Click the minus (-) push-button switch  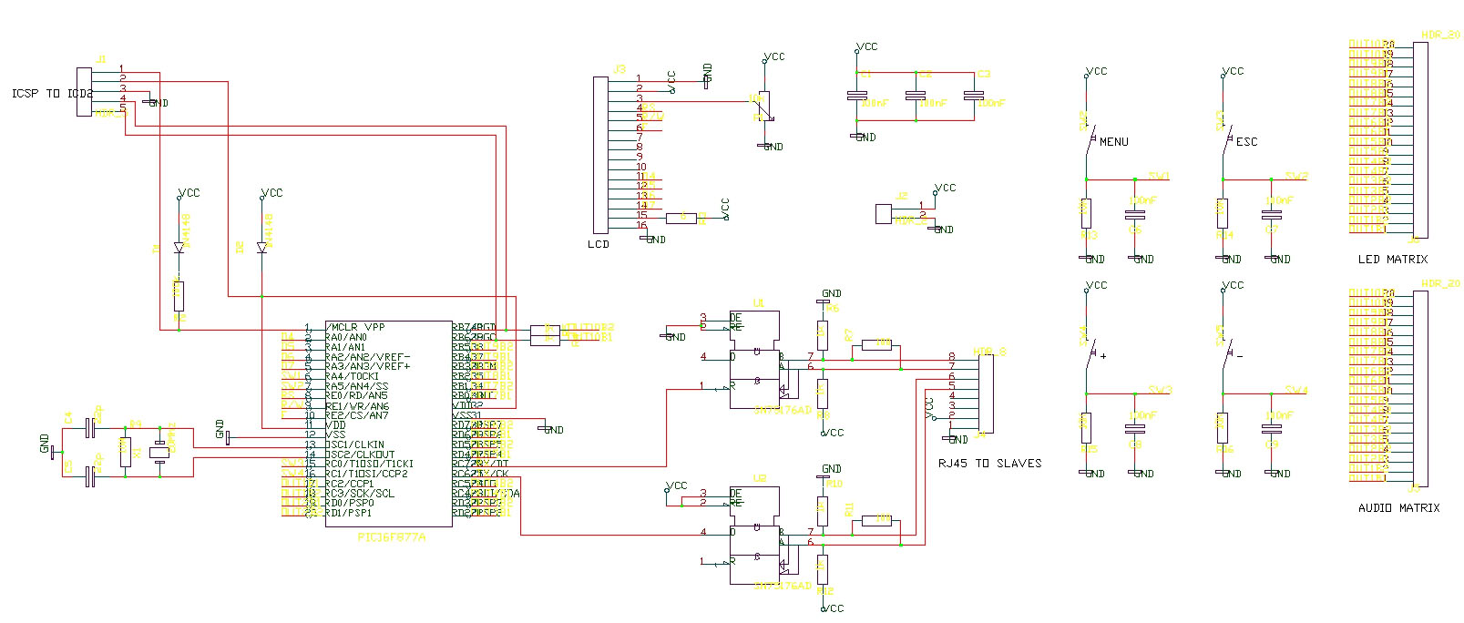[1225, 356]
